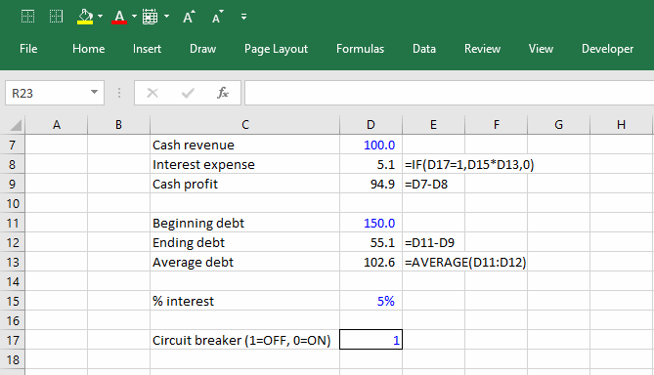This screenshot has width=654, height=375.
Task: Click the increase font size icon
Action: [x=189, y=17]
